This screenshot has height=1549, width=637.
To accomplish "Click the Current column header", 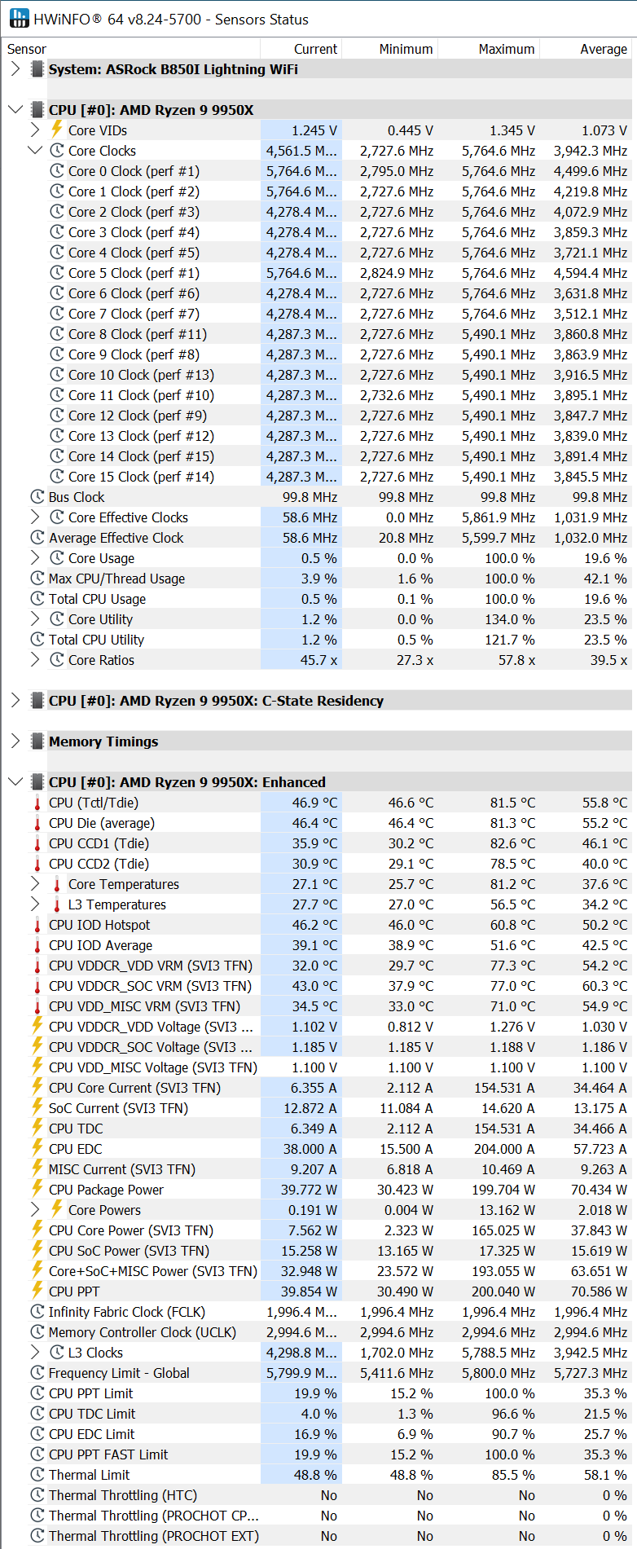I will [x=315, y=49].
